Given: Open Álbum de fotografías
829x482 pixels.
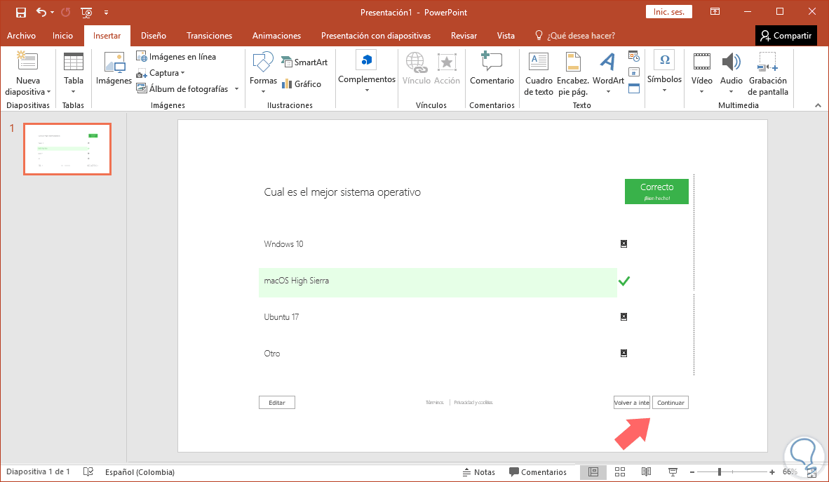Looking at the screenshot, I should pyautogui.click(x=188, y=89).
